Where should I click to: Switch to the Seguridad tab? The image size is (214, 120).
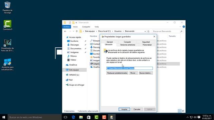[146, 42]
